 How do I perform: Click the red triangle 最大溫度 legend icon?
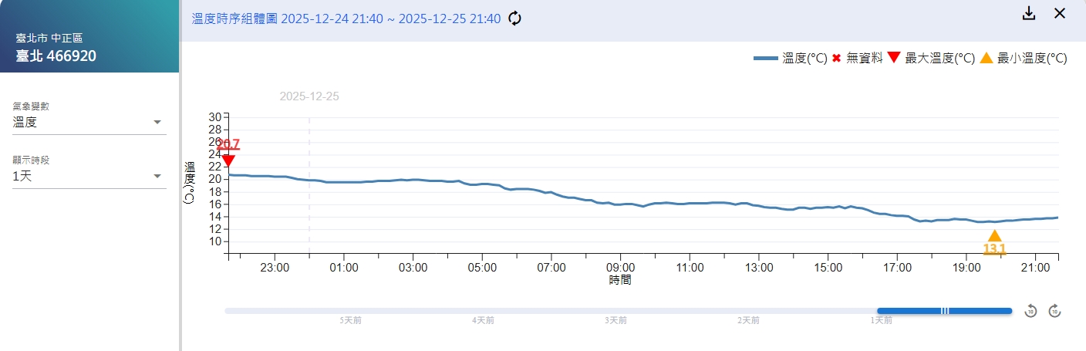pyautogui.click(x=894, y=59)
